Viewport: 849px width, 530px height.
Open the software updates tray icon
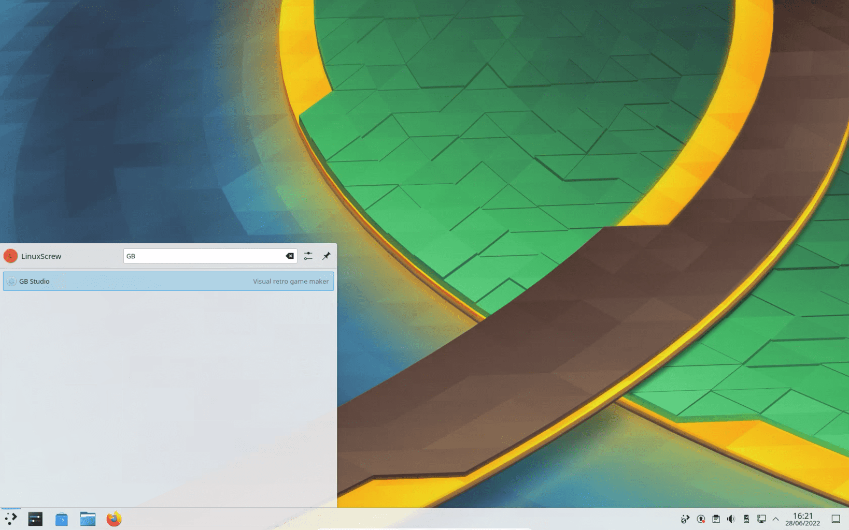[x=701, y=519]
